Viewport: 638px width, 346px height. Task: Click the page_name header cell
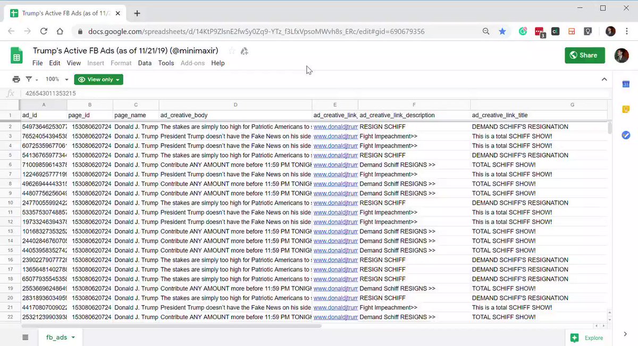pyautogui.click(x=136, y=115)
